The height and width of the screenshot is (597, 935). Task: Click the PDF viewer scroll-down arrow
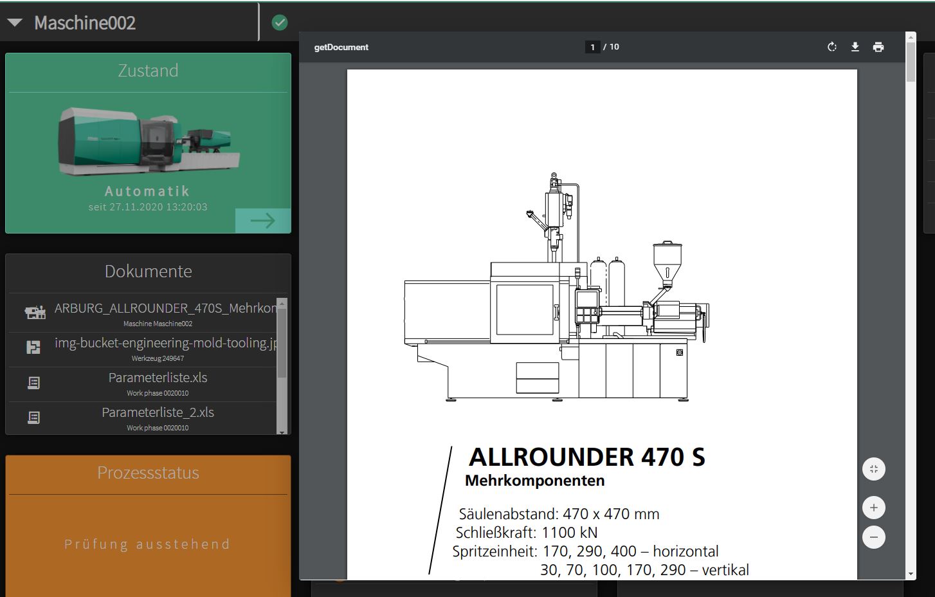coord(911,574)
